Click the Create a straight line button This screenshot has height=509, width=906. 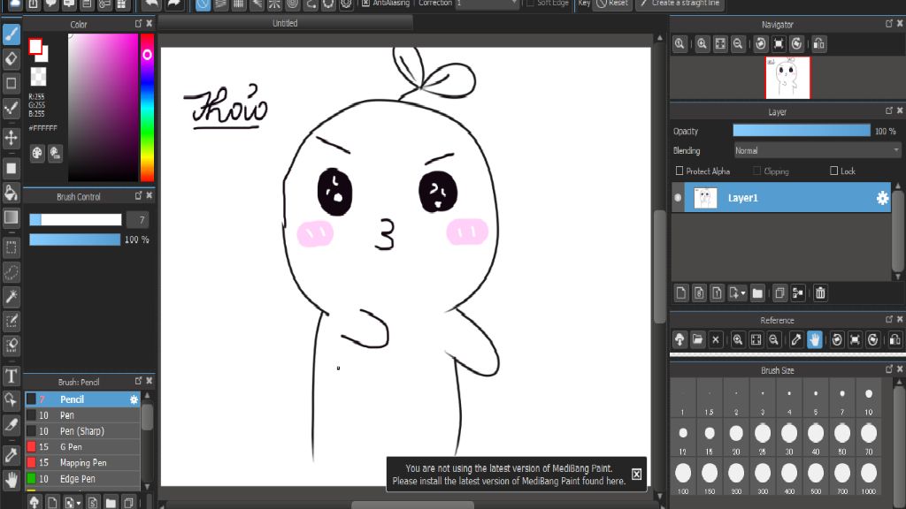point(680,4)
